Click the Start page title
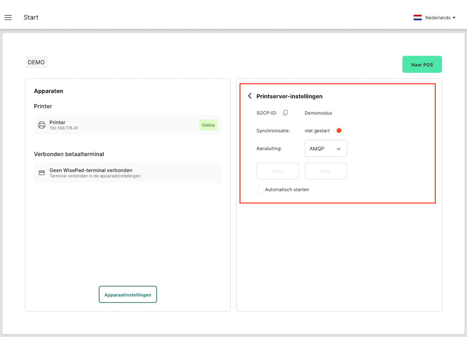The height and width of the screenshot is (337, 467). 31,17
